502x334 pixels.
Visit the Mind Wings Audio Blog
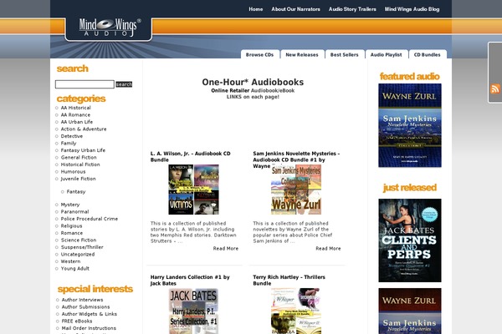412,9
